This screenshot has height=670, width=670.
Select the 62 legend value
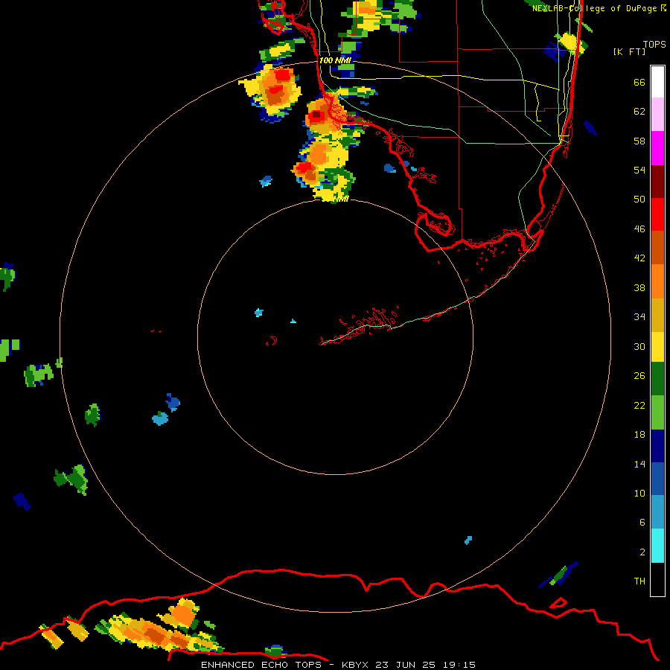[x=639, y=112]
